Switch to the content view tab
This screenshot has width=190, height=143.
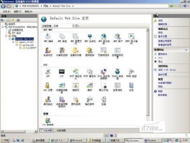coord(60,130)
